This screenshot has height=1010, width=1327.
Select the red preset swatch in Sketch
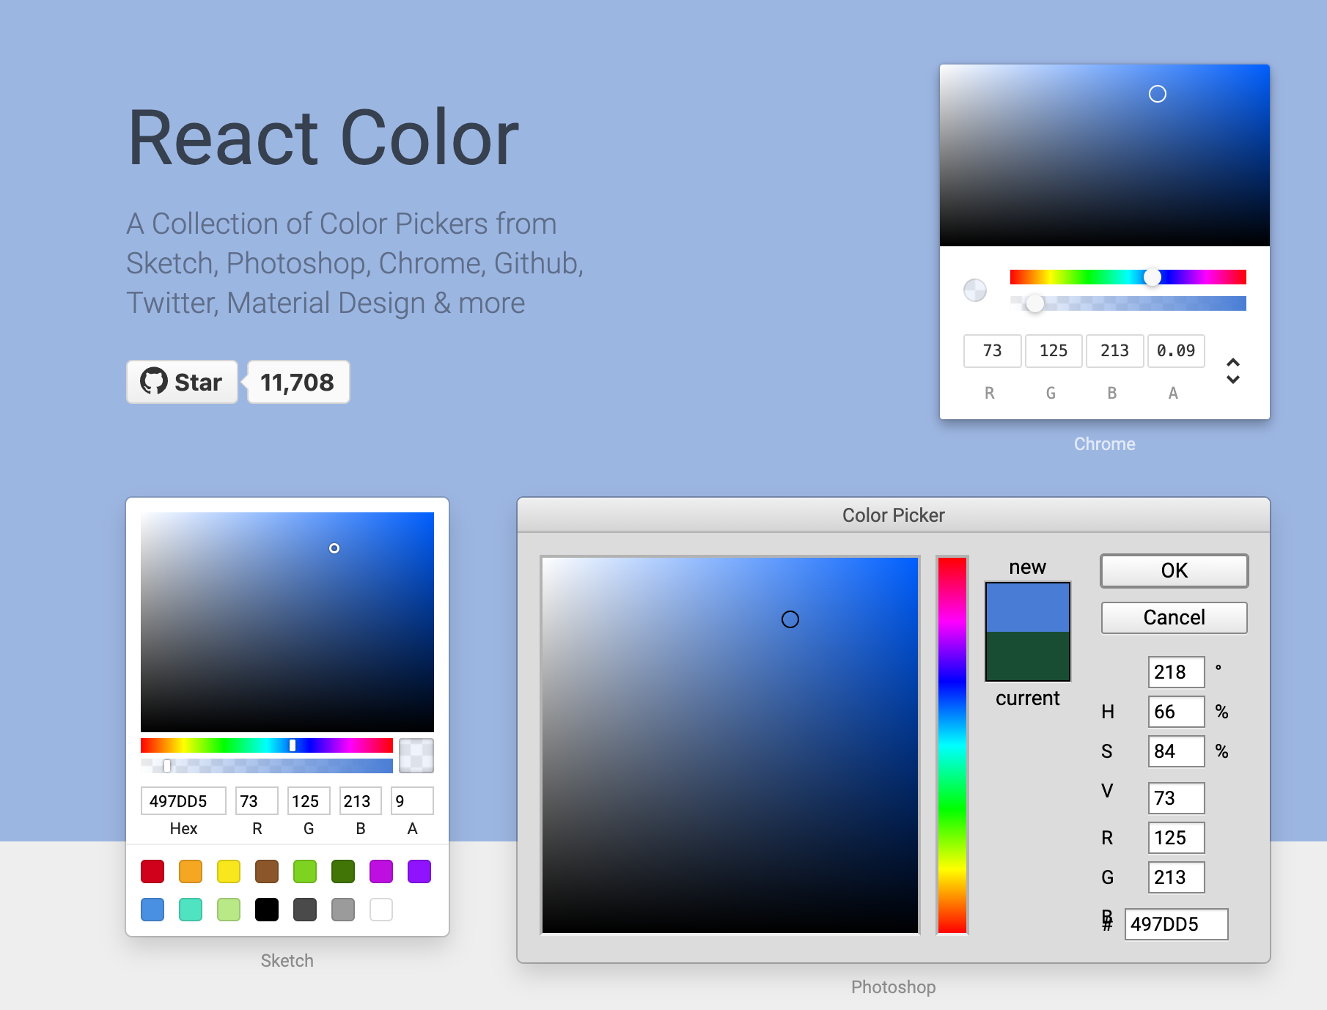coord(152,871)
